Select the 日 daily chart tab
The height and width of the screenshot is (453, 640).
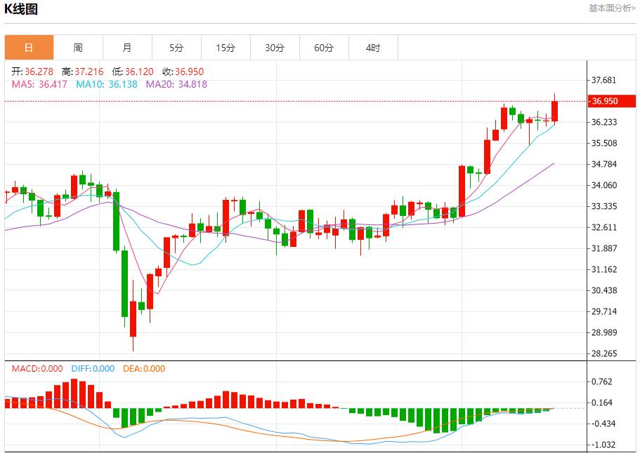[29, 48]
